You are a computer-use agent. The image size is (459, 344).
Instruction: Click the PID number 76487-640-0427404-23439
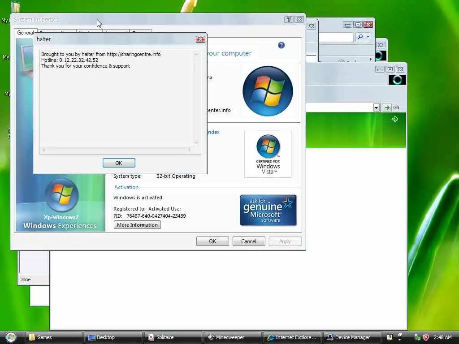point(156,216)
